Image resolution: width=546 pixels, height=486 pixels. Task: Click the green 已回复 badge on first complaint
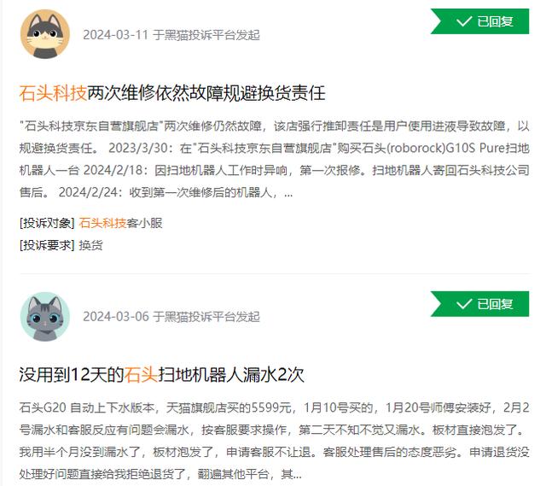tap(479, 21)
